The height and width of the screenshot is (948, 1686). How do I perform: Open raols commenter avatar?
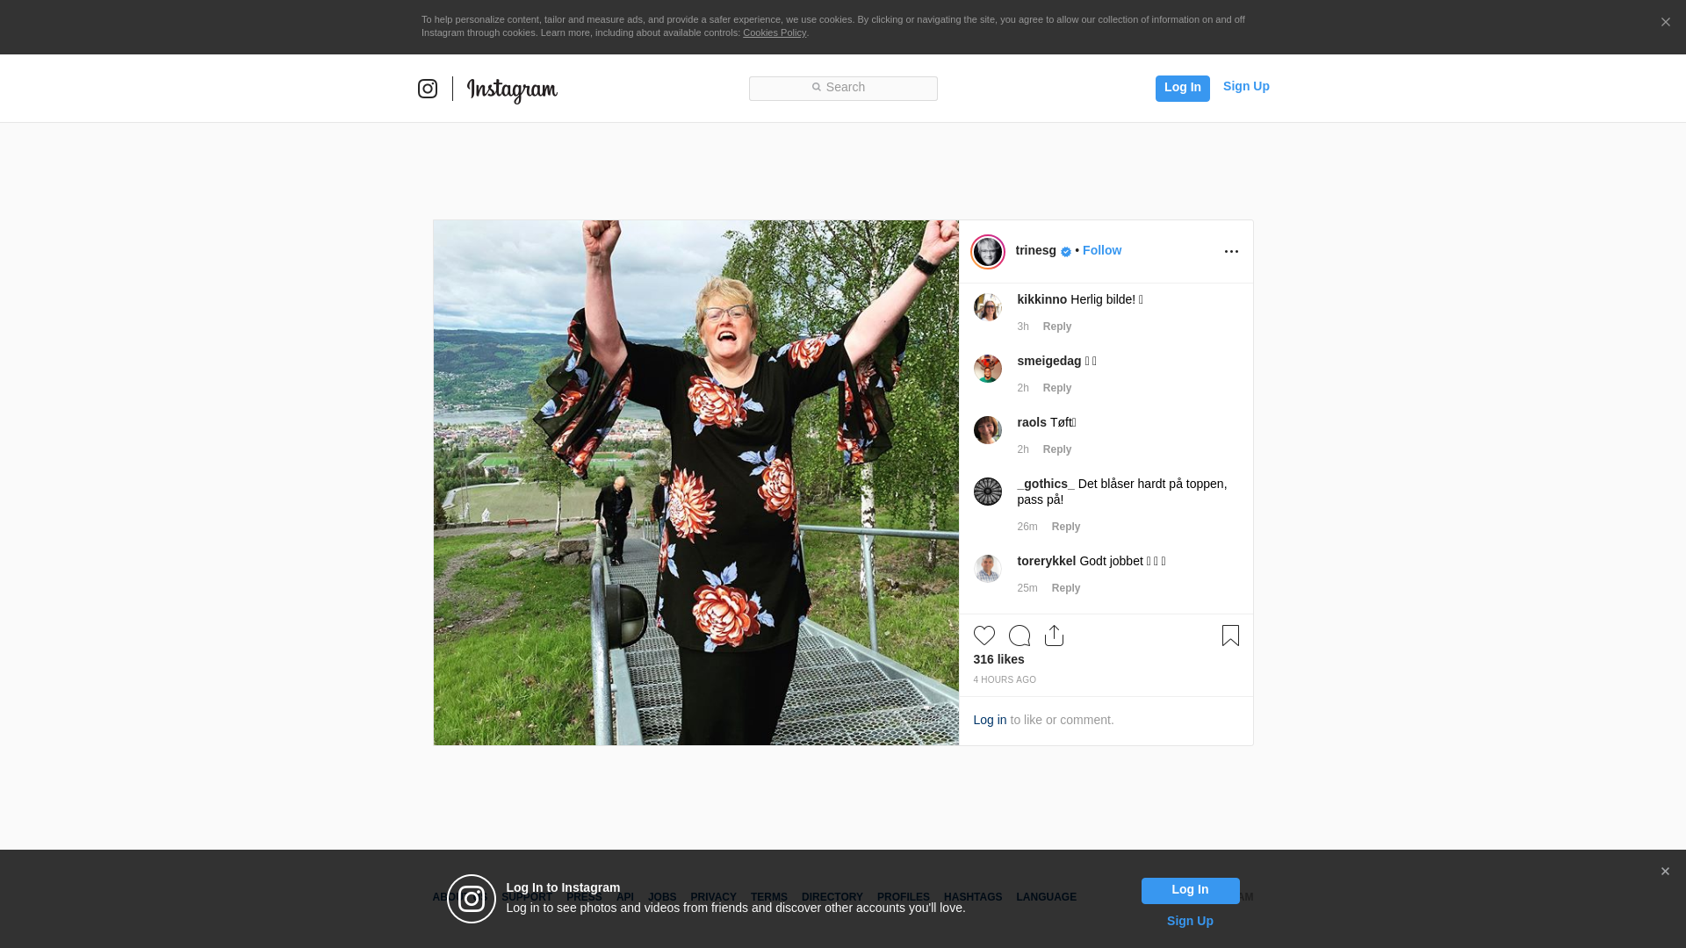click(x=988, y=430)
